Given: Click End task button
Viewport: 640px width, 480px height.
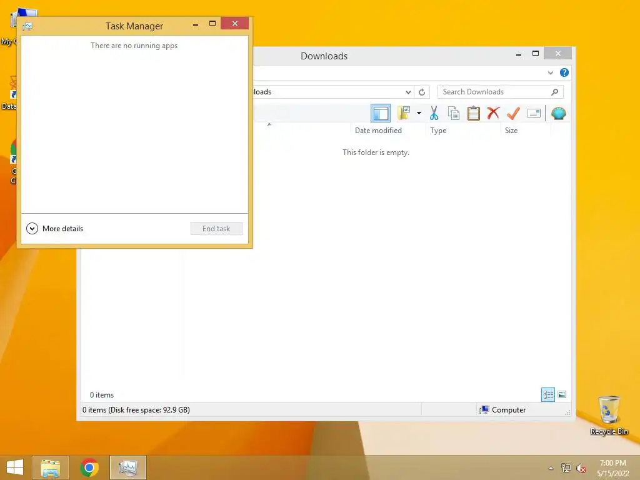Looking at the screenshot, I should (216, 229).
